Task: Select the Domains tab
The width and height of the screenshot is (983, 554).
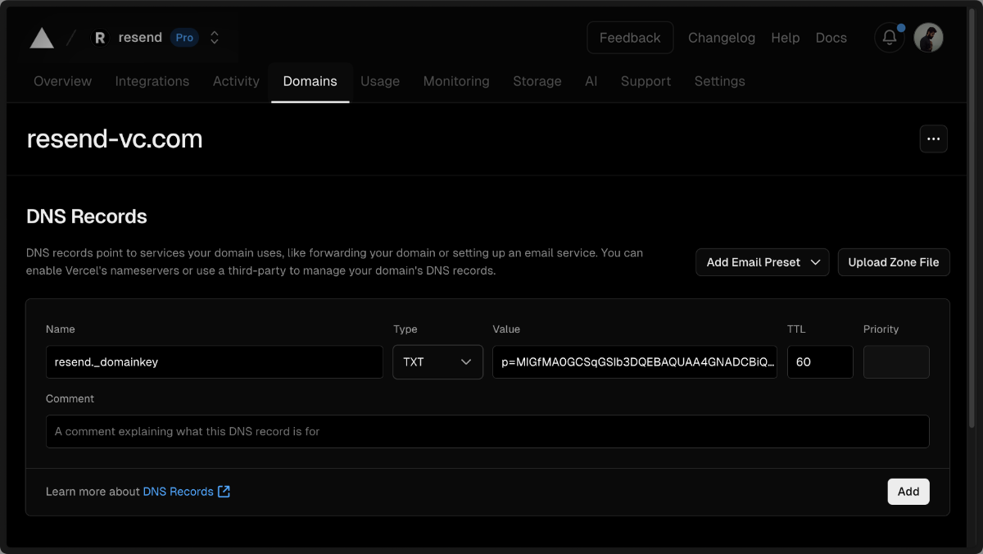Action: pyautogui.click(x=310, y=81)
